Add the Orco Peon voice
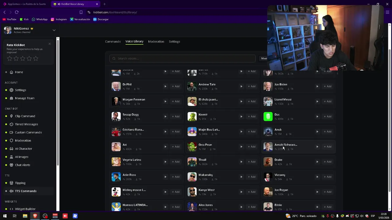 pyautogui.click(x=251, y=147)
